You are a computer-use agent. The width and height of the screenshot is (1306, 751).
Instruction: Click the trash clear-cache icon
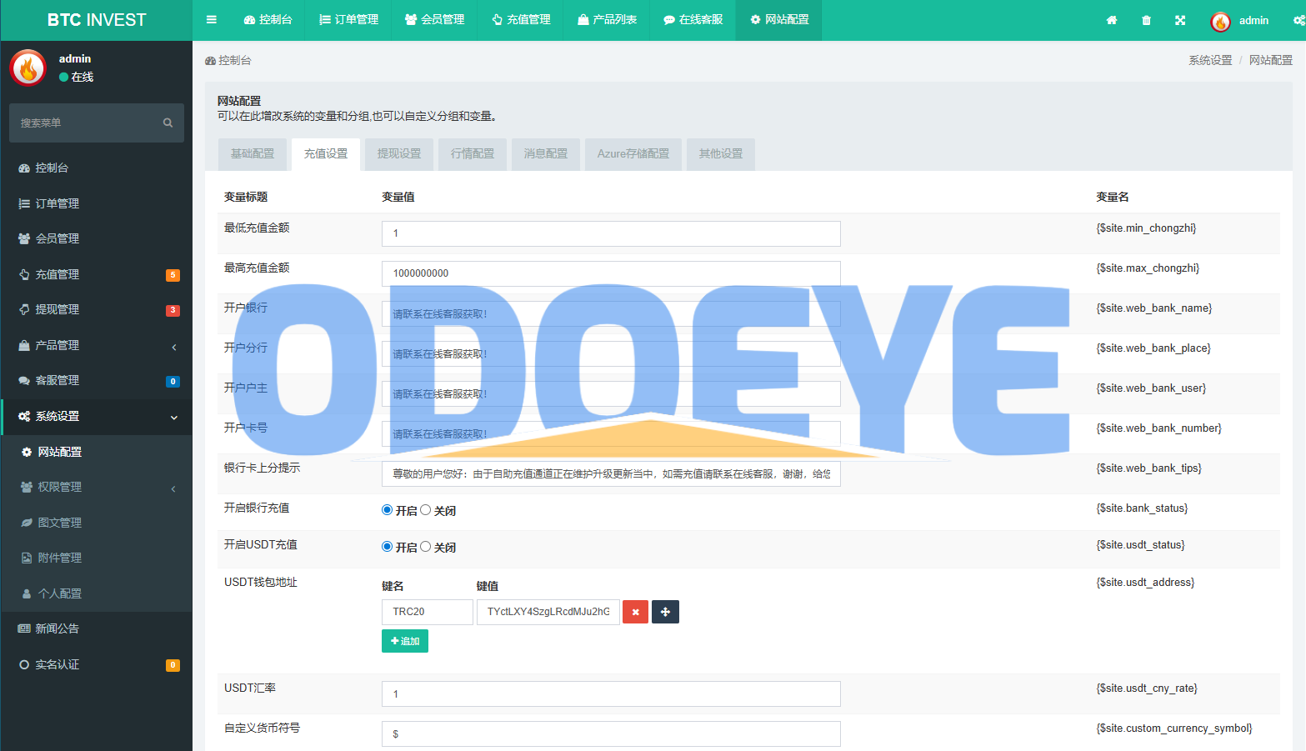tap(1146, 20)
